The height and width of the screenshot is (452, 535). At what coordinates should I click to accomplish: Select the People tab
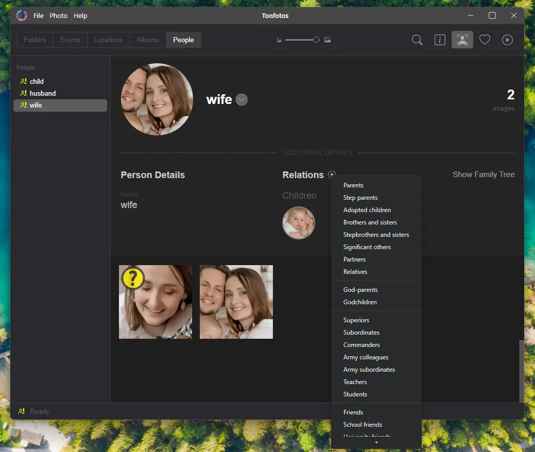183,40
